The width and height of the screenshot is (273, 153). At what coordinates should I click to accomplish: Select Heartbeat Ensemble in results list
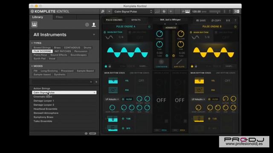click(x=64, y=109)
